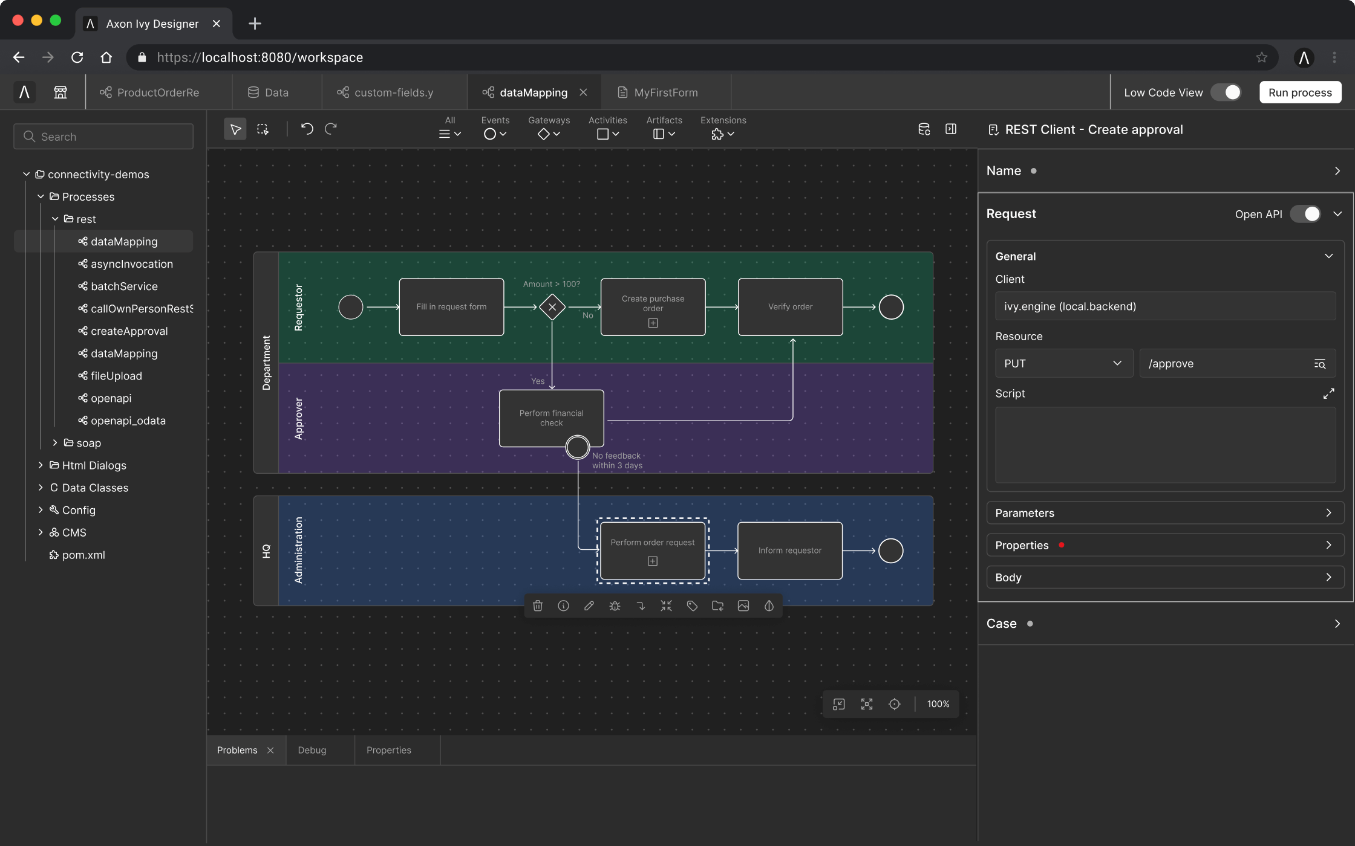
Task: Open the Debug bottom tab
Action: tap(312, 750)
